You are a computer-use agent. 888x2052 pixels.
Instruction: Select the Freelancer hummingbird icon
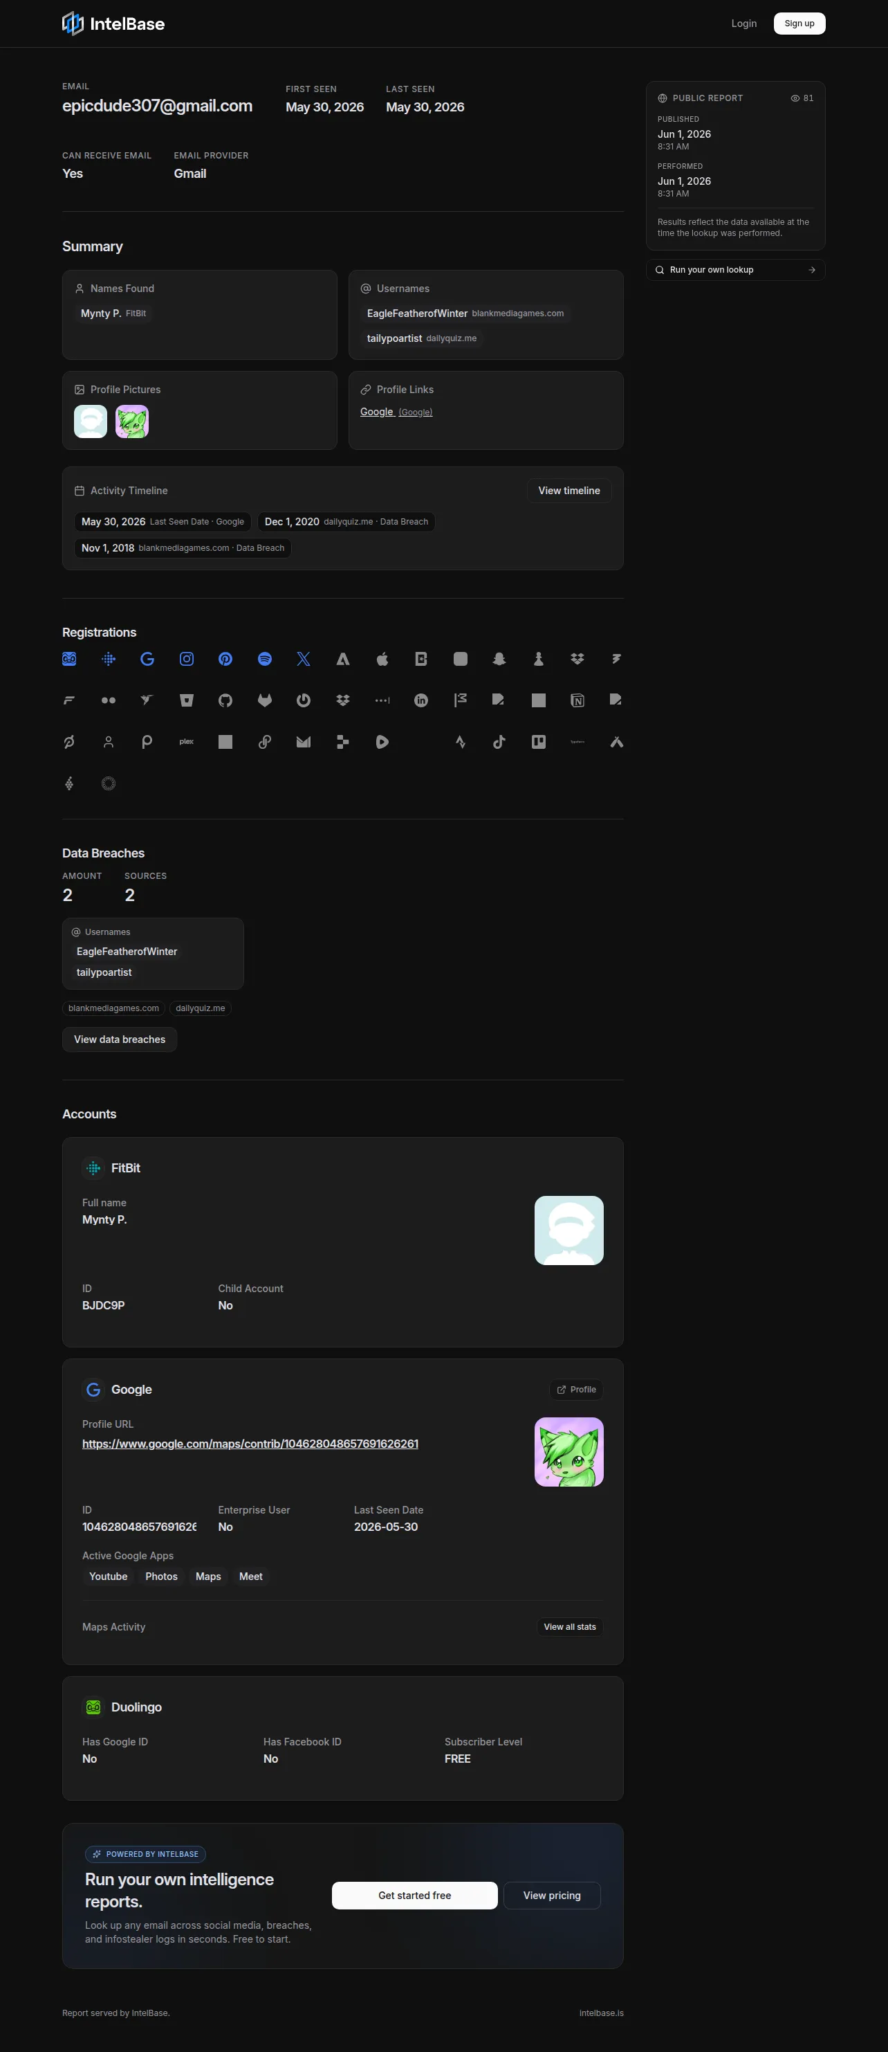(147, 700)
